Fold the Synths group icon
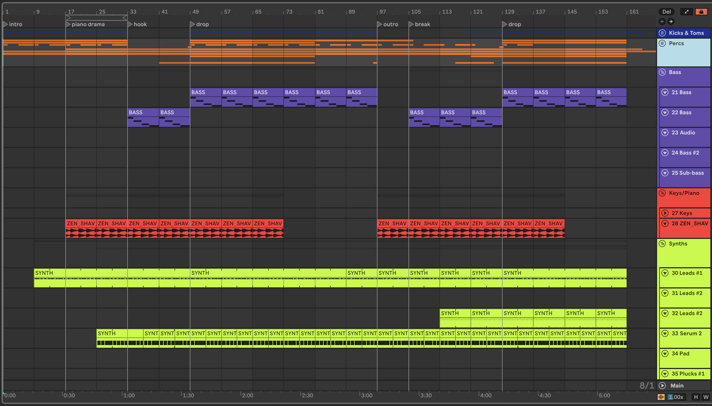Screen dimensions: 712x406 point(663,244)
